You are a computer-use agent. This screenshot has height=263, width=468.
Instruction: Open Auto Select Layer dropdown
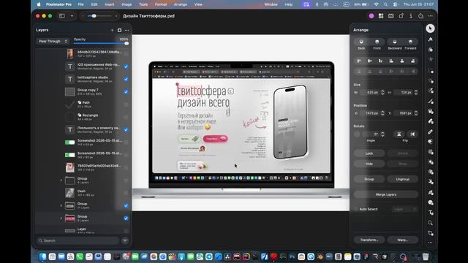[404, 209]
